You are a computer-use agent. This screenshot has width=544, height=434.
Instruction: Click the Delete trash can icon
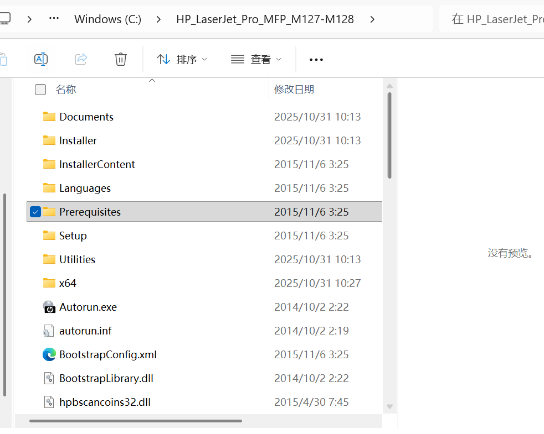click(120, 59)
